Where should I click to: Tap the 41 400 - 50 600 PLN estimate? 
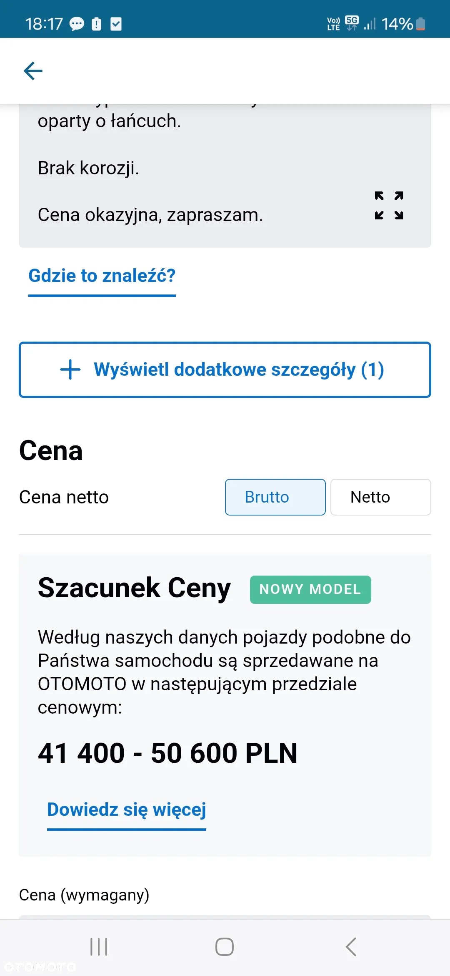point(168,753)
